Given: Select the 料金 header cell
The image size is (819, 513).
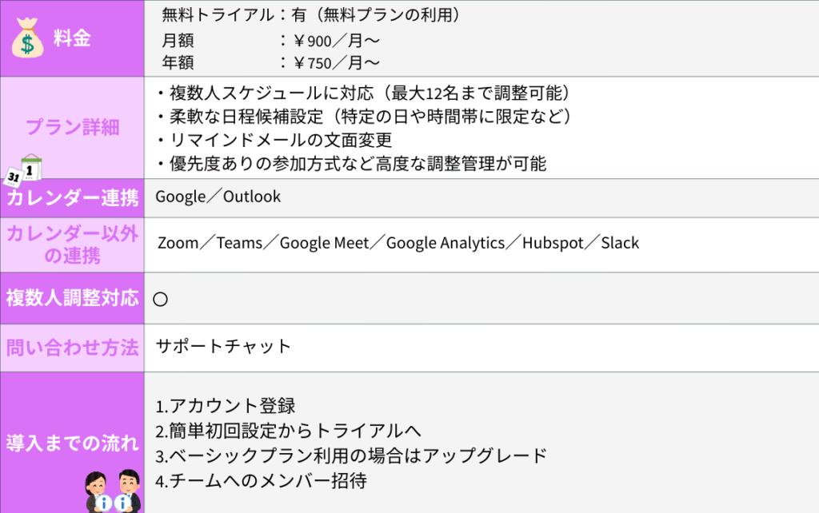Looking at the screenshot, I should (x=72, y=38).
